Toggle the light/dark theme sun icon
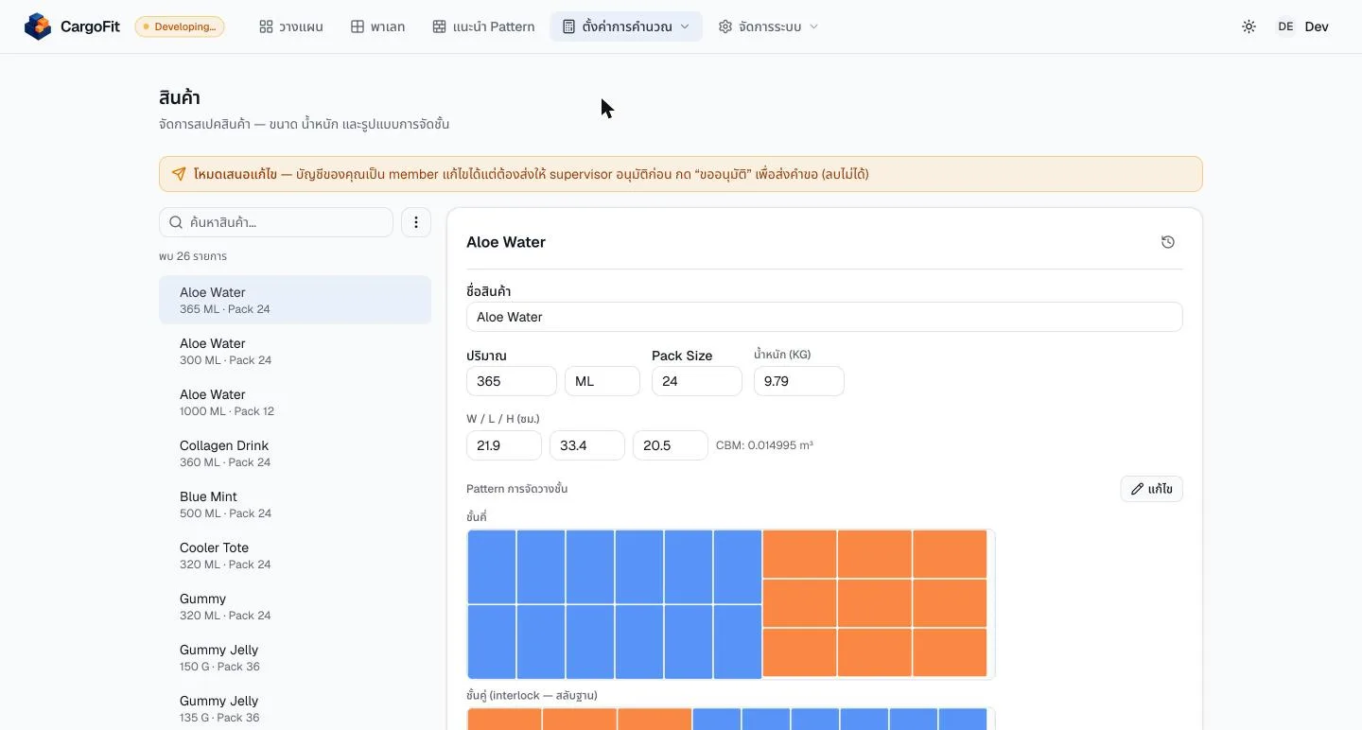The height and width of the screenshot is (730, 1362). (1248, 26)
